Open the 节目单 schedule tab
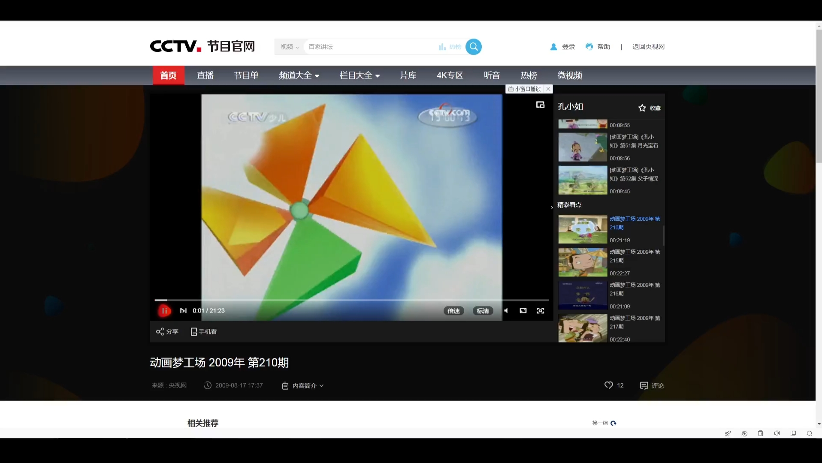The image size is (822, 463). [x=246, y=75]
